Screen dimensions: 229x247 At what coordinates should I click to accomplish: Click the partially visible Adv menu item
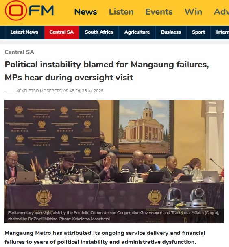point(221,12)
